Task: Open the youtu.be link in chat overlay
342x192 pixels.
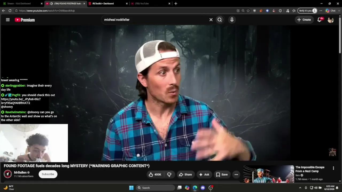Action: (x=21, y=101)
